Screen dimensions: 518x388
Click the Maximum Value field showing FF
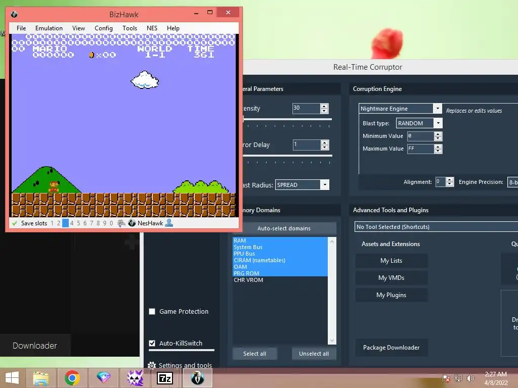tap(420, 149)
